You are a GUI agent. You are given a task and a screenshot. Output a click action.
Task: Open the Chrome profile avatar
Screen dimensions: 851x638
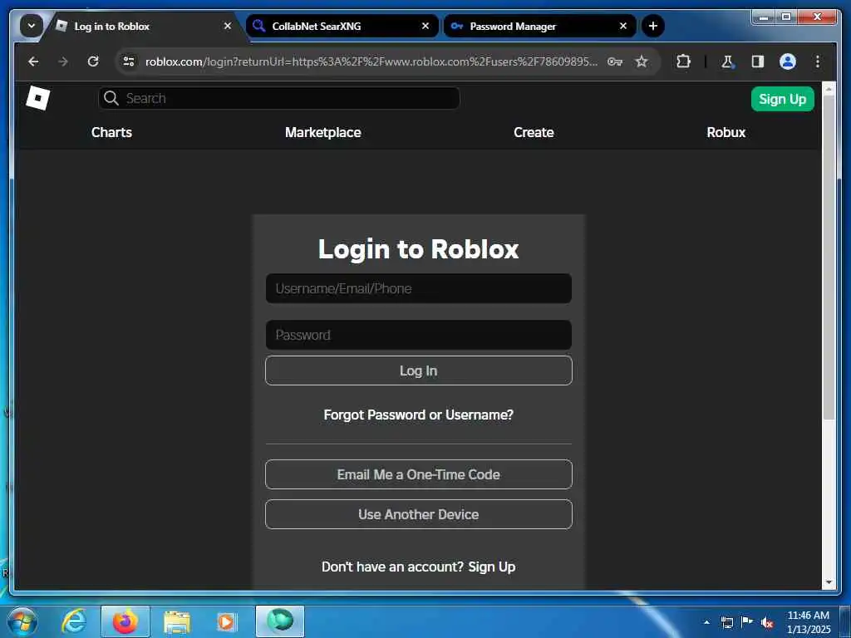click(788, 61)
